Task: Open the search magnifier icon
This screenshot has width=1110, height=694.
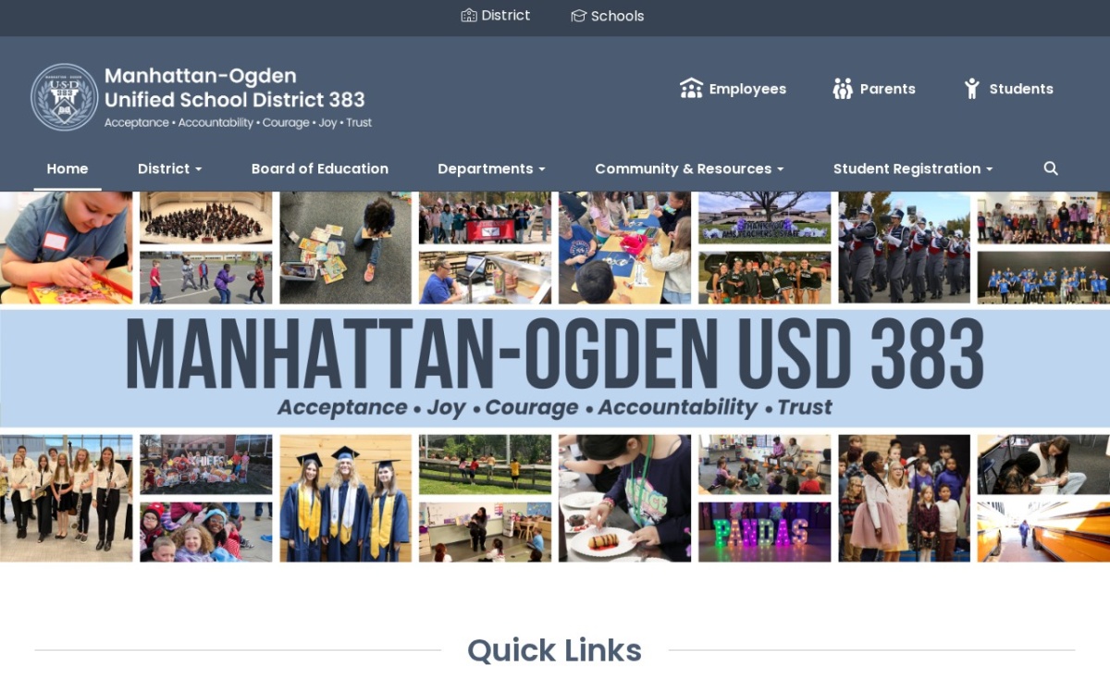Action: coord(1051,168)
